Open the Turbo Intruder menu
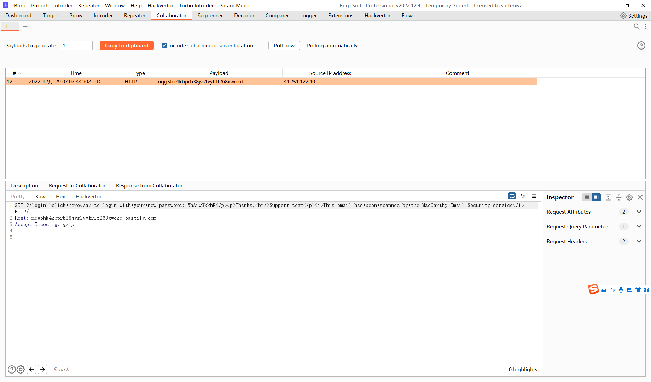This screenshot has height=382, width=651. tap(196, 5)
